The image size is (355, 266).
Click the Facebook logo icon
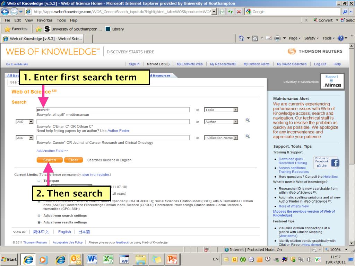pos(335,162)
